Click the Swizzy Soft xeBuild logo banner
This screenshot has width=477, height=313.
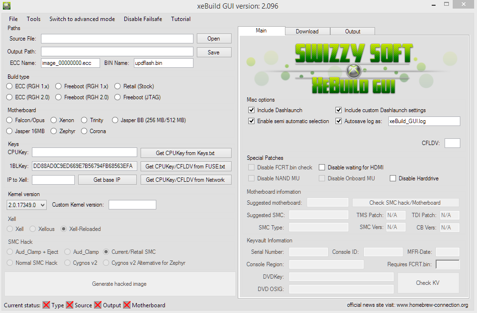[x=353, y=67]
